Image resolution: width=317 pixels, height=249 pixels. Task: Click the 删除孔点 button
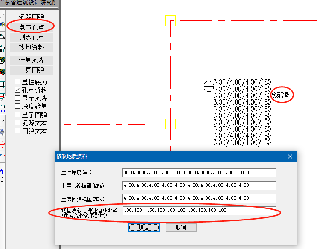pos(31,37)
